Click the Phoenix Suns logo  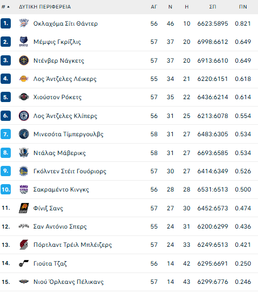point(24,208)
